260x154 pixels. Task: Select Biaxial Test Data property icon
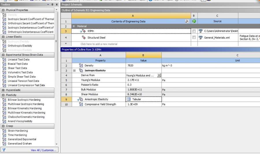4,64
